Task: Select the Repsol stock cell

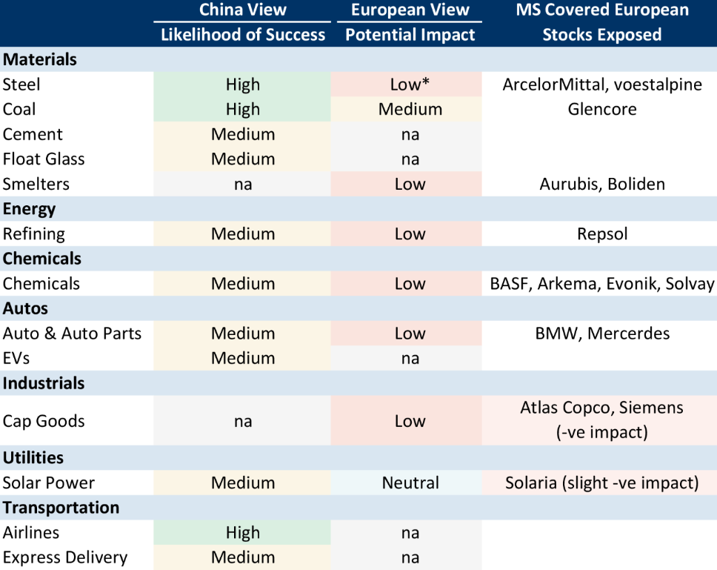Action: 601,234
